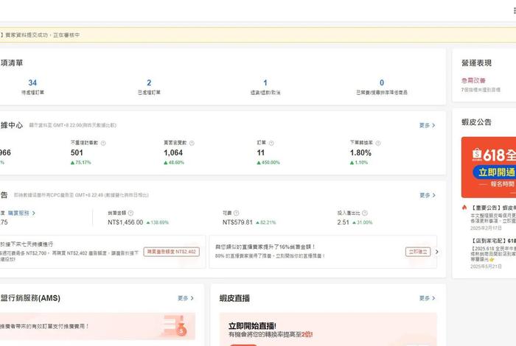This screenshot has height=346, width=516.
Task: Click the 立即開始直播! banner
Action: [328, 329]
